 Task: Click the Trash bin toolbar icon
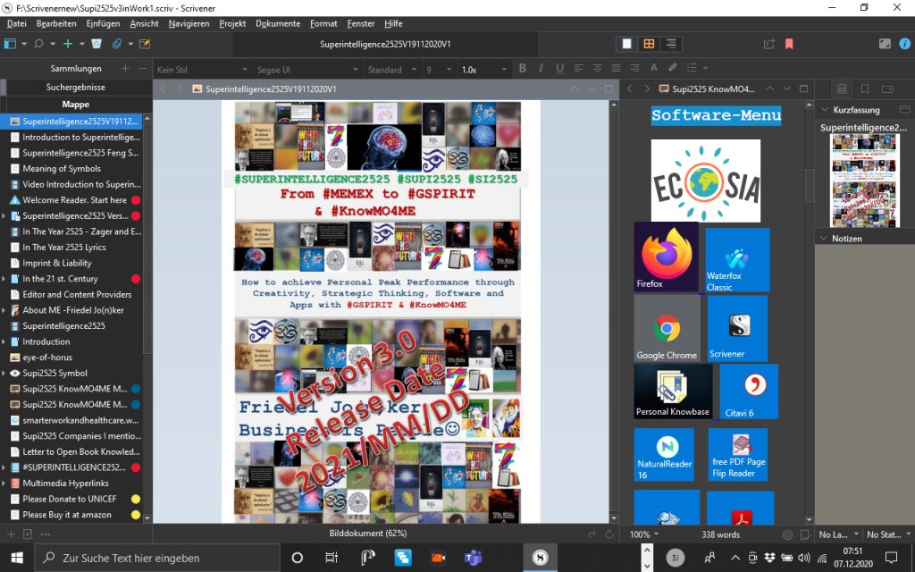pyautogui.click(x=96, y=43)
